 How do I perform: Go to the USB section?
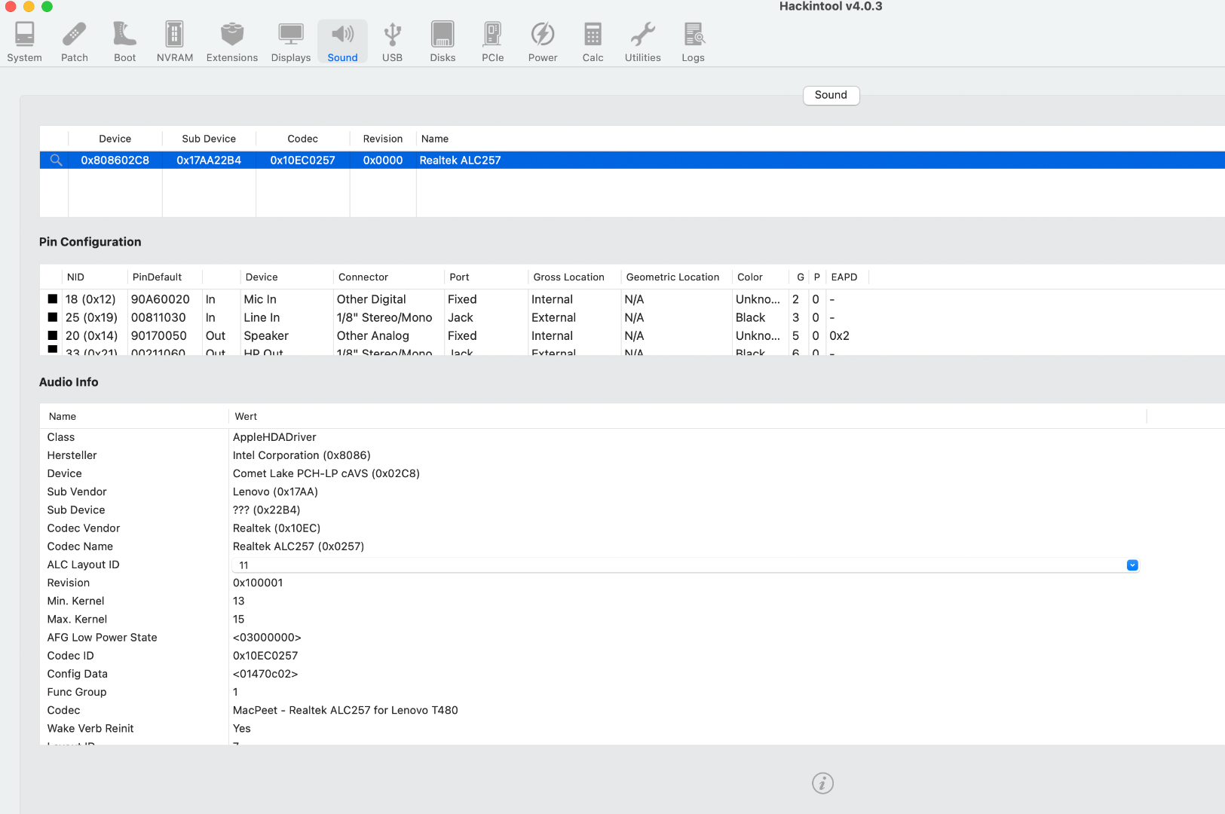(x=392, y=41)
